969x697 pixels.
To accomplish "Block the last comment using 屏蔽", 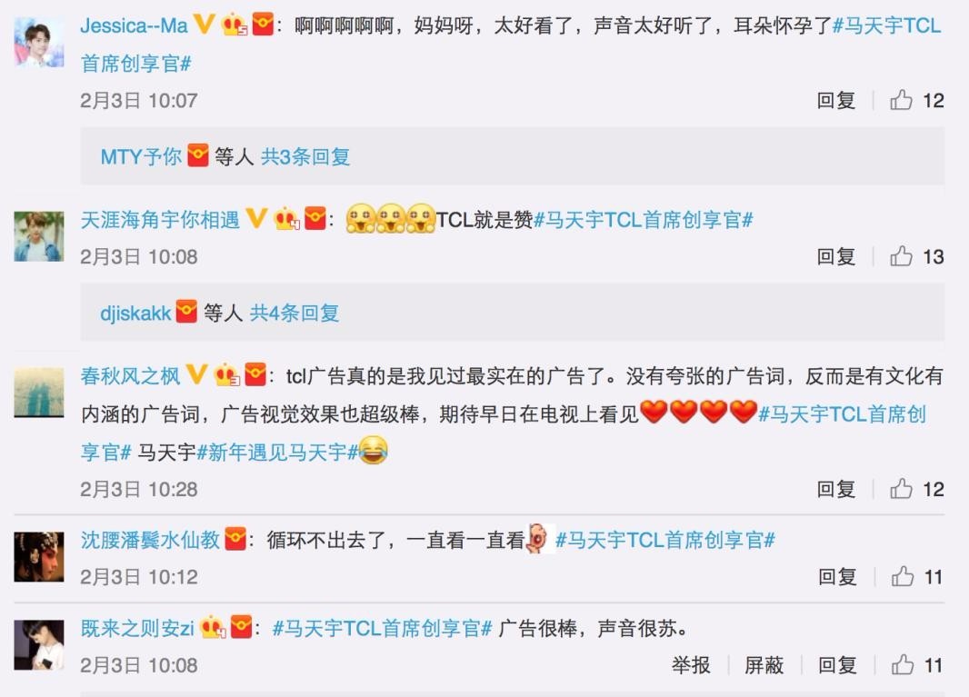I will (764, 665).
